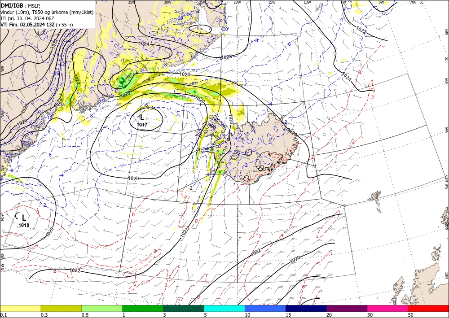Select the yellow 0.1 precipitation swatch
The height and width of the screenshot is (318, 449).
point(20,308)
